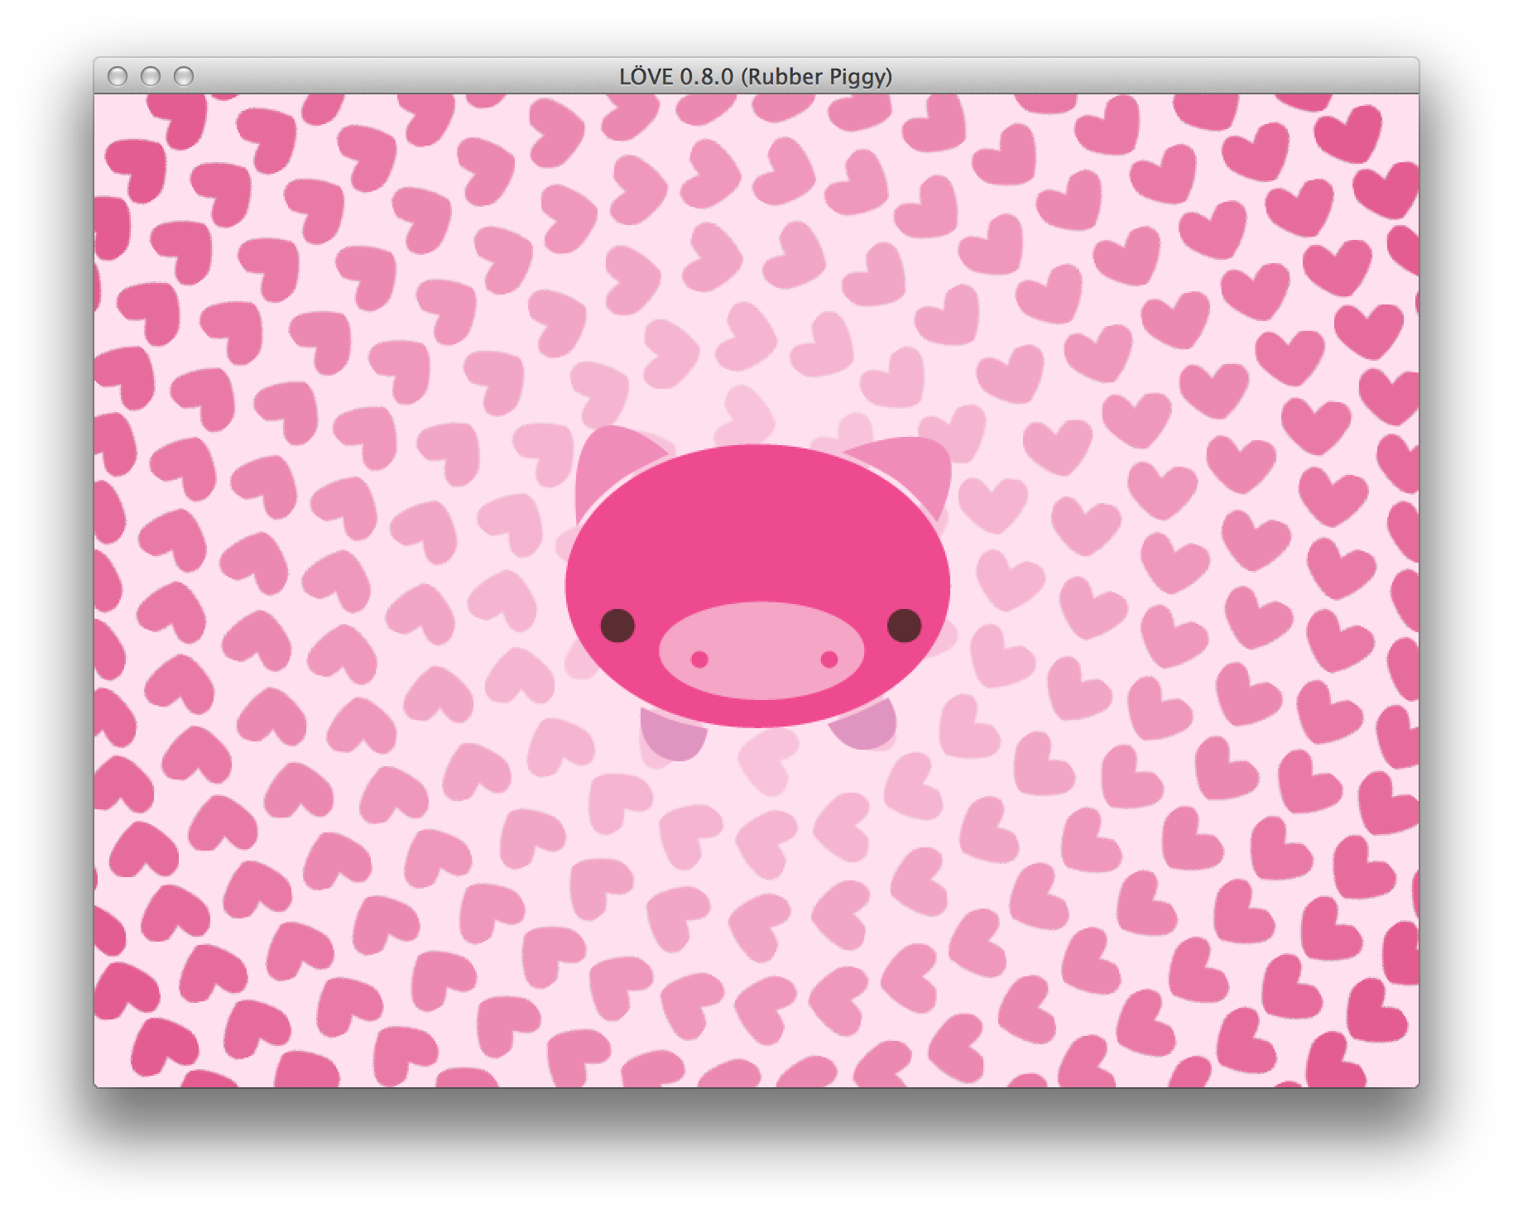The image size is (1513, 1218).
Task: Click the pig's left ear
Action: pyautogui.click(x=610, y=468)
